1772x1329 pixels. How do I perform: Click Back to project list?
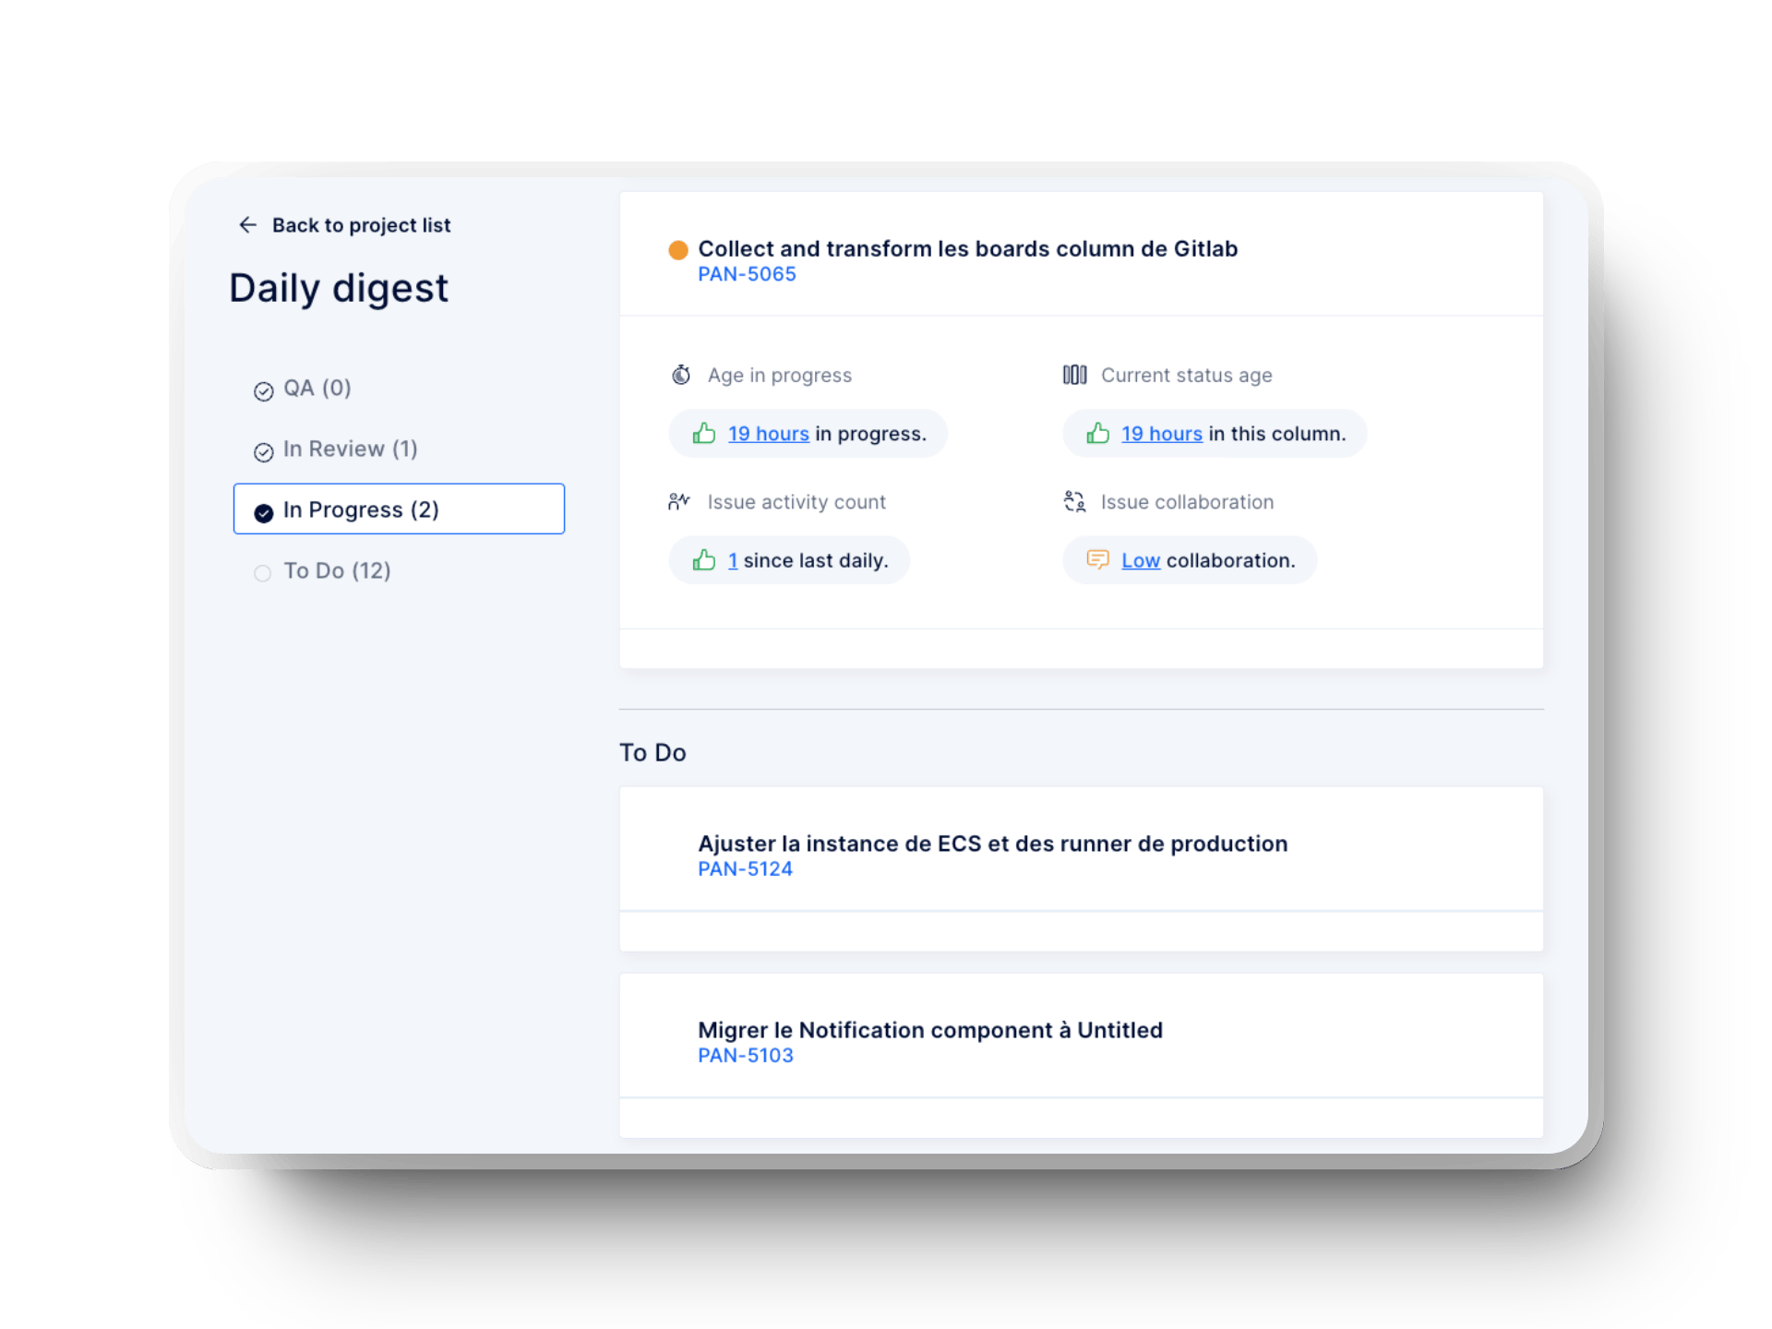[x=362, y=224]
